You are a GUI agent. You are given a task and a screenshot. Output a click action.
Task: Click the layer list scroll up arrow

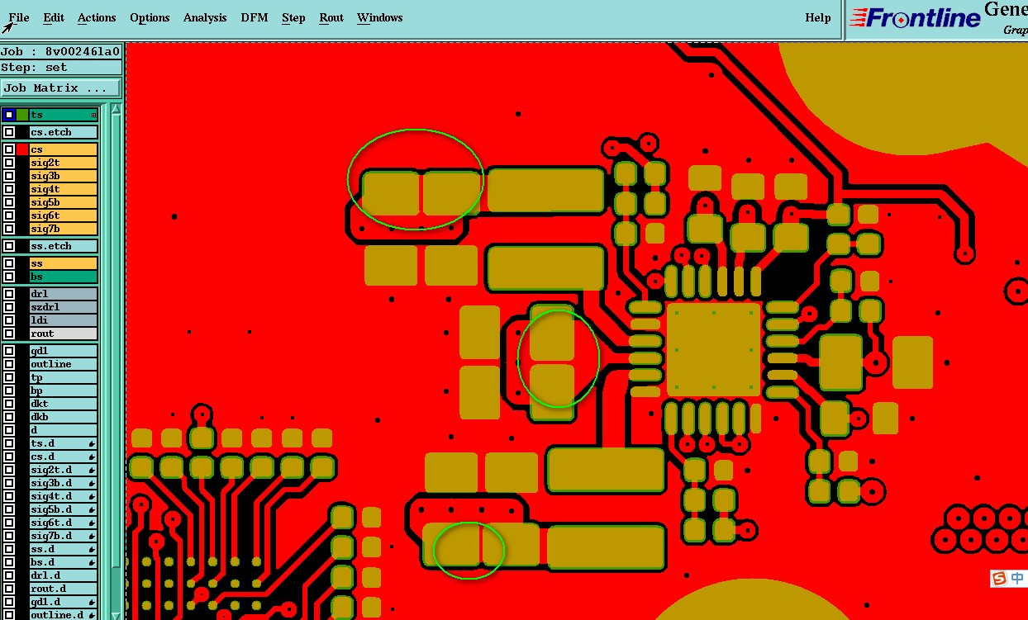[x=117, y=109]
